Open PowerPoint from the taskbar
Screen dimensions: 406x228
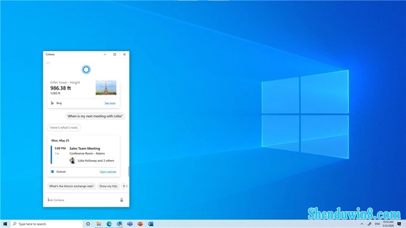140,224
